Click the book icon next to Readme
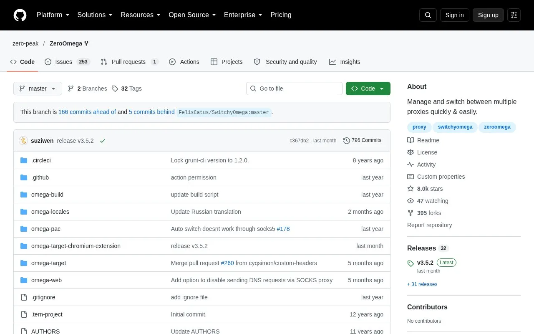The width and height of the screenshot is (534, 334). [411, 140]
